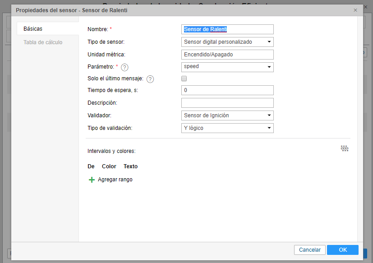
Task: Click the empty Descripción field
Action: point(227,103)
